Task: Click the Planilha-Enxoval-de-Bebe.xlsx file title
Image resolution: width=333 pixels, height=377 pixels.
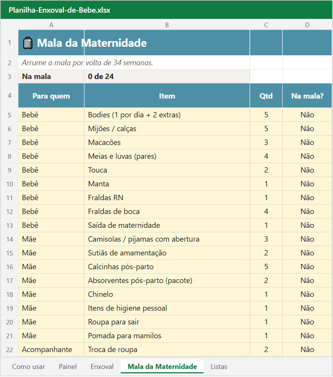Action: click(59, 10)
